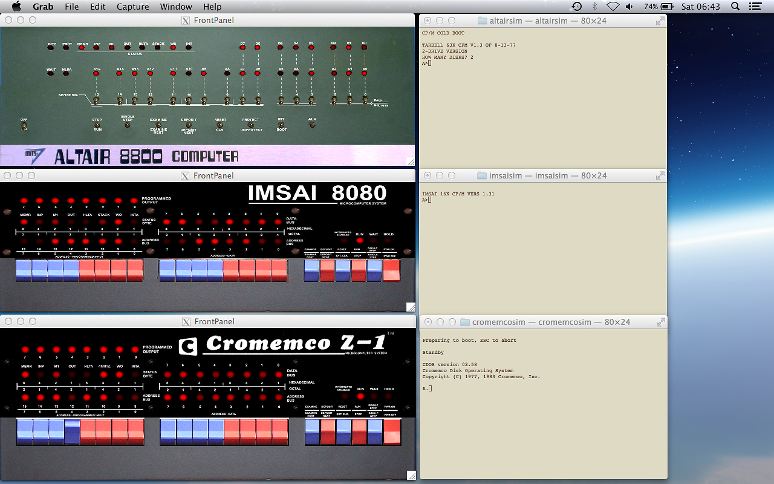This screenshot has width=774, height=484.
Task: Open the Capture menu
Action: 132,7
